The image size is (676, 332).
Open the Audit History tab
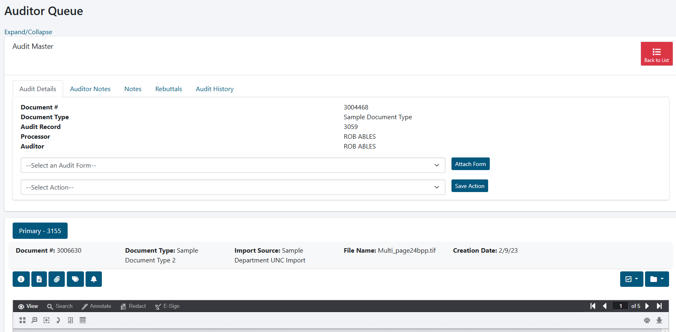(x=215, y=89)
